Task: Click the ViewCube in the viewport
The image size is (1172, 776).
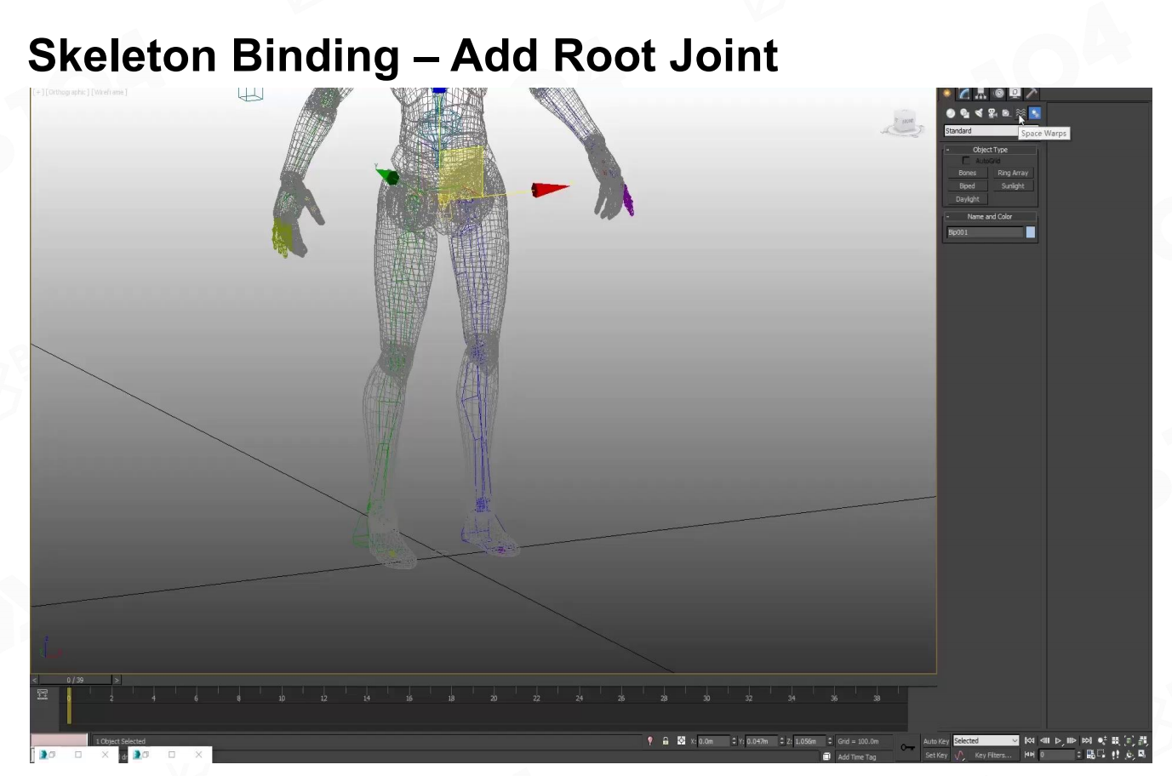Action: point(904,123)
